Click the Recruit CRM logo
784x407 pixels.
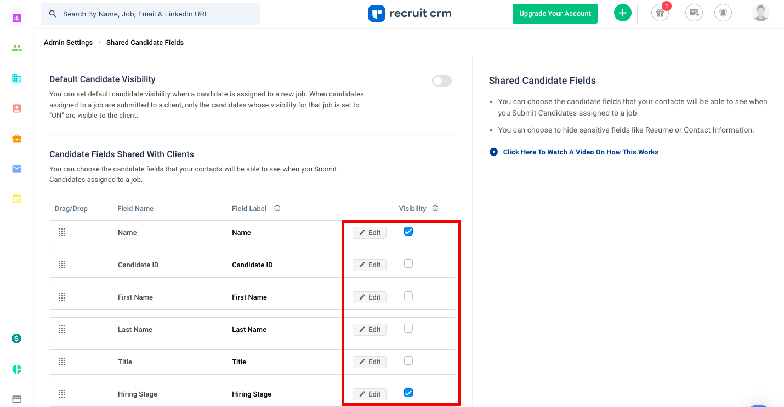click(410, 14)
